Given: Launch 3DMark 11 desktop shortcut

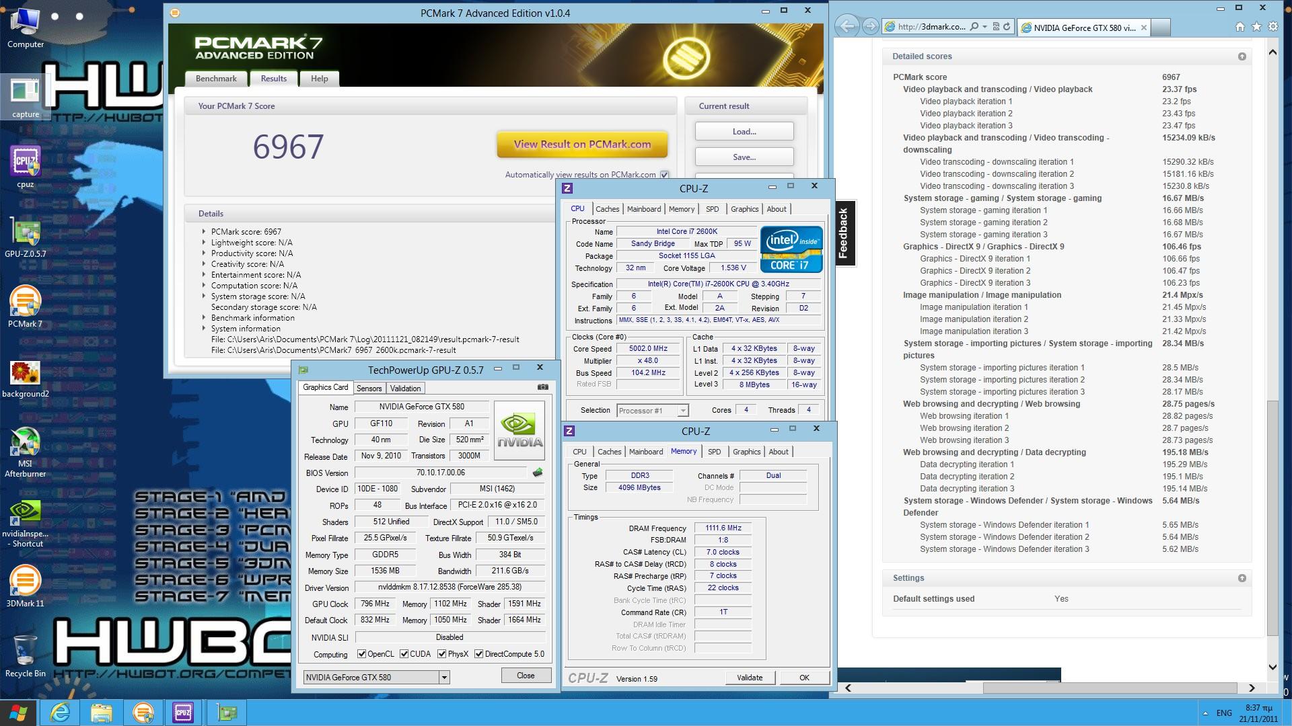Looking at the screenshot, I should [x=25, y=586].
